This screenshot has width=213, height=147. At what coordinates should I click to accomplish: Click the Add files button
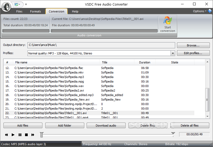click(x=23, y=126)
